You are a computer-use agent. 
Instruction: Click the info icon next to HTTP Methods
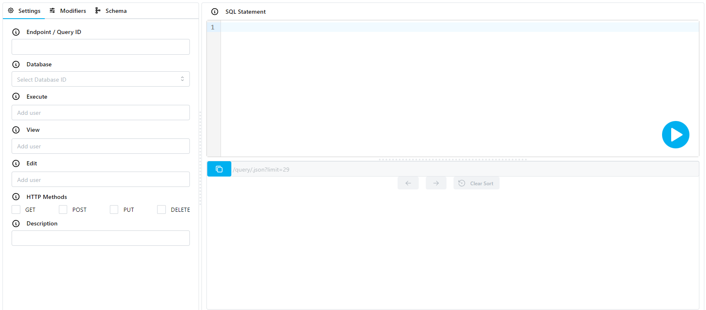pos(16,197)
